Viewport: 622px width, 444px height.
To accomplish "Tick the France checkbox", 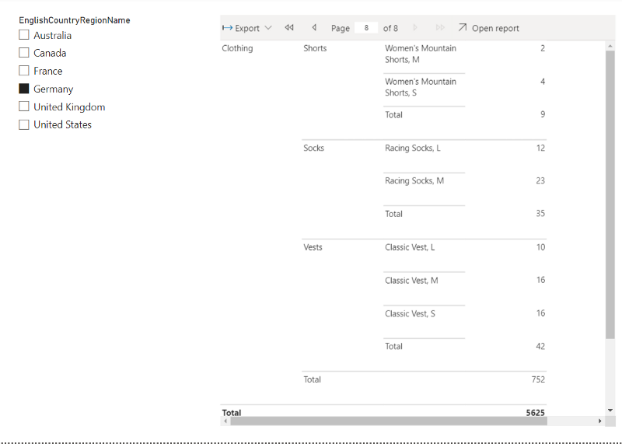I will coord(24,71).
